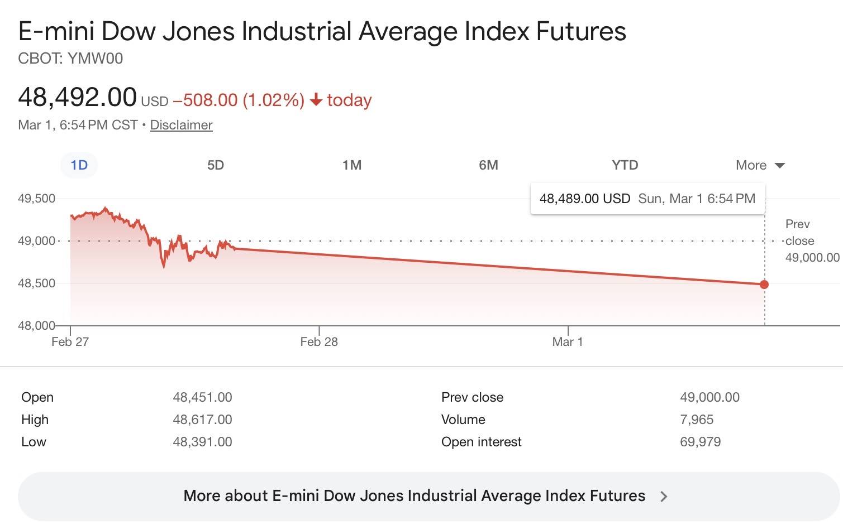This screenshot has height=525, width=843.
Task: Select the 6M time range tab
Action: pyautogui.click(x=488, y=165)
